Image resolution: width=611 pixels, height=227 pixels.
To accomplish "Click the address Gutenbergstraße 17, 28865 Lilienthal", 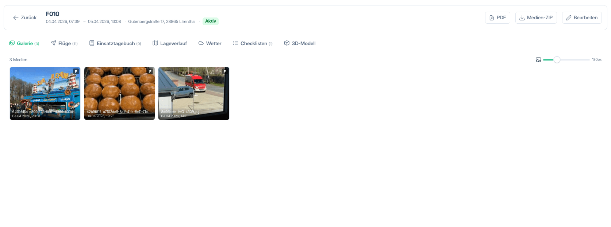I will pyautogui.click(x=162, y=21).
